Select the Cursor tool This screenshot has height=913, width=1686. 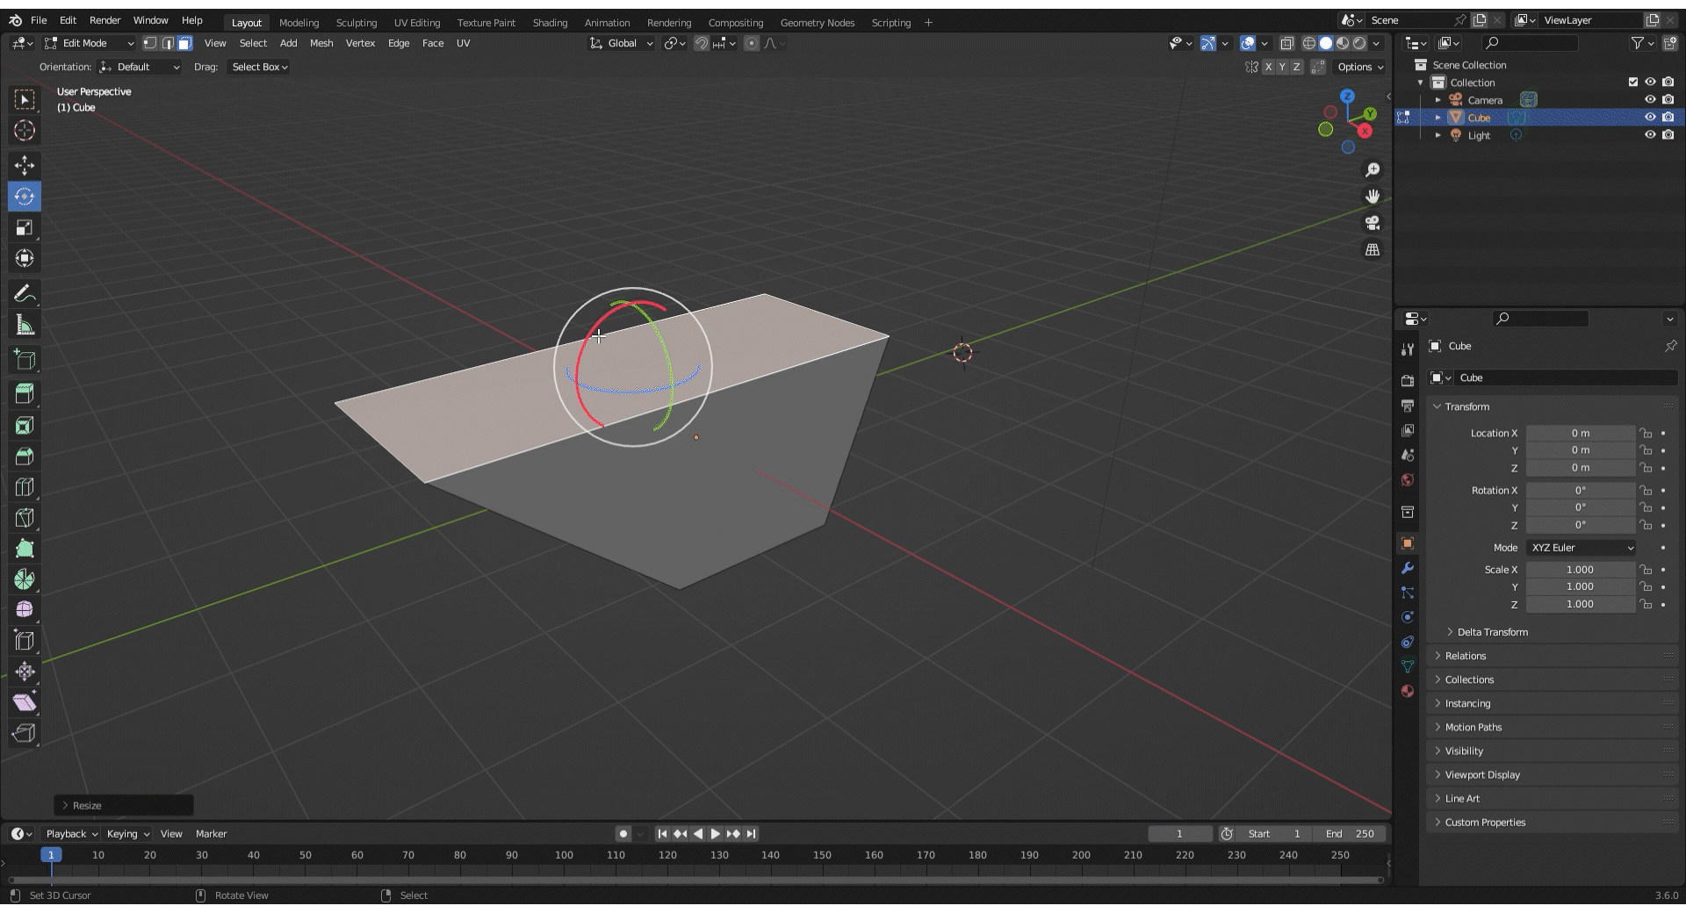[x=25, y=131]
